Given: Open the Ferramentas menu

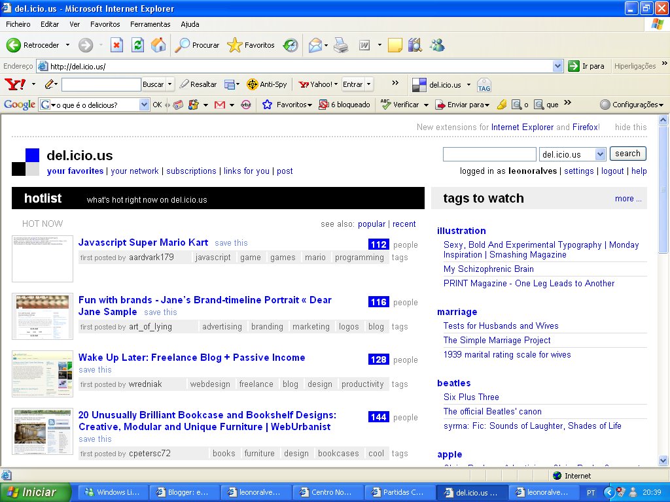Looking at the screenshot, I should (150, 24).
